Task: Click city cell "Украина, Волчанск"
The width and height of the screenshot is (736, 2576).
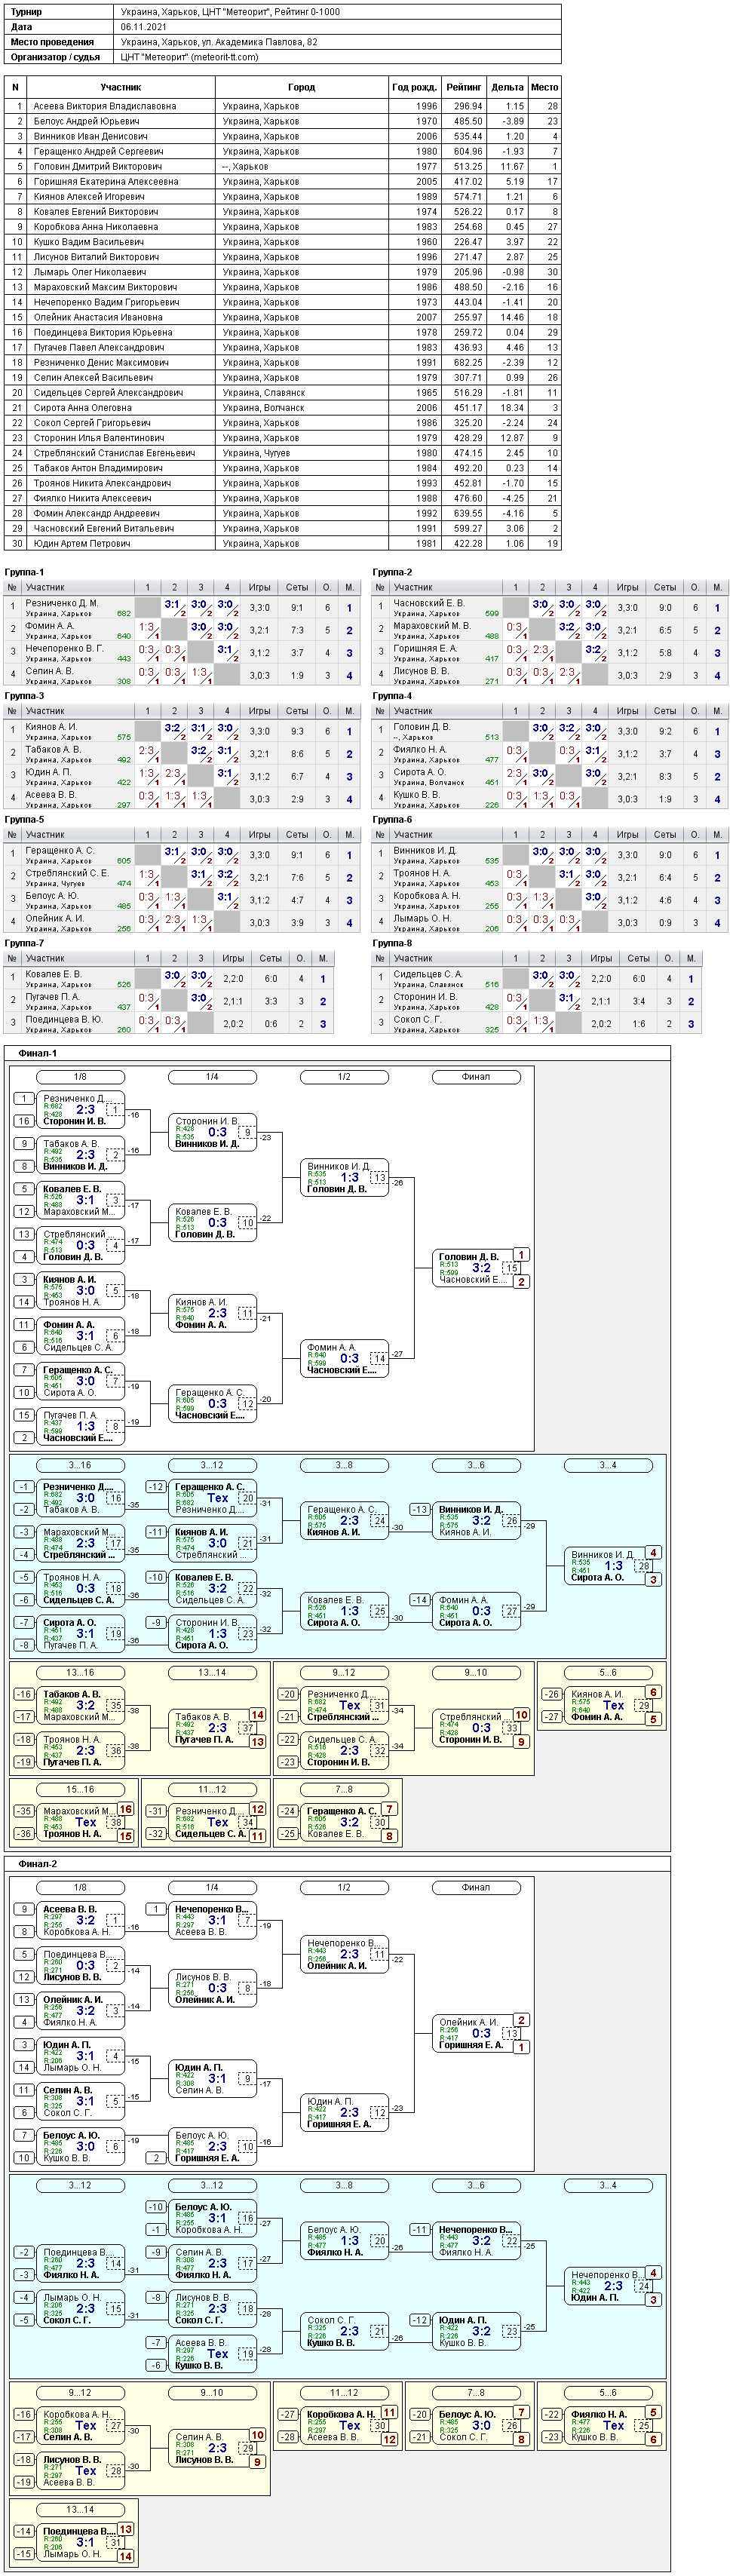Action: click(301, 407)
